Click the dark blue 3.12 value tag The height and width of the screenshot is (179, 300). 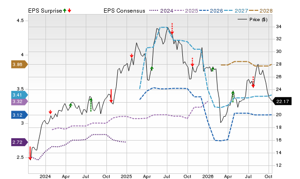[x=20, y=115]
